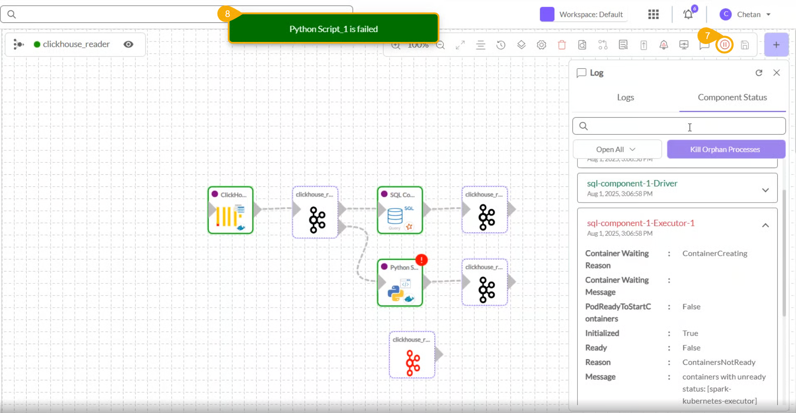Select the Component Status tab
The image size is (796, 413).
tap(732, 98)
